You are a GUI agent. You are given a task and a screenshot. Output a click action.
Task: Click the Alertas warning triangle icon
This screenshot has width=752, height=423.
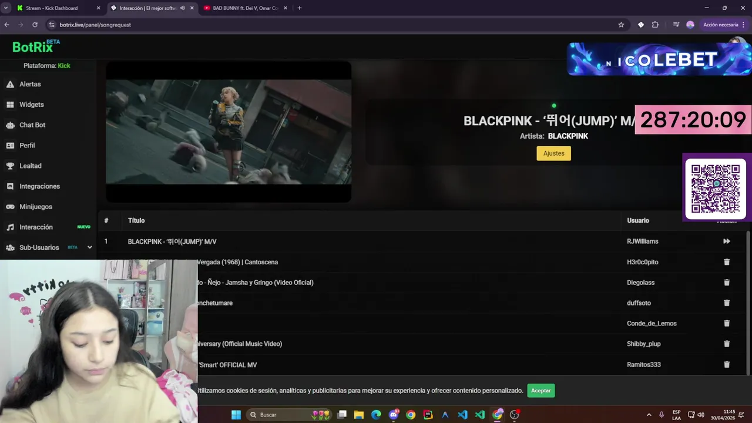[x=10, y=84]
